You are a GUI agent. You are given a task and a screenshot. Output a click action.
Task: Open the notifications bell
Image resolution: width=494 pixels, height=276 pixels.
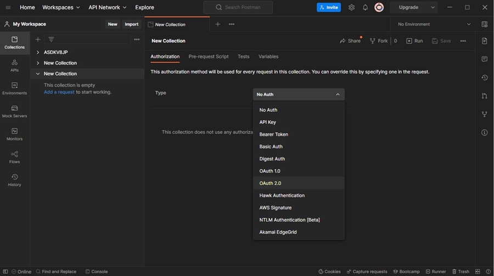(365, 7)
